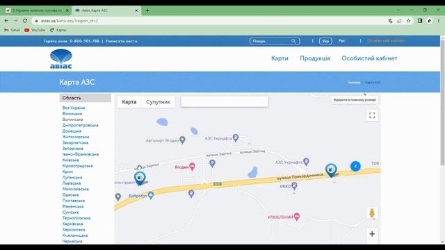445x250 pixels.
Task: Click the Добробут map pin
Action: coord(151,195)
